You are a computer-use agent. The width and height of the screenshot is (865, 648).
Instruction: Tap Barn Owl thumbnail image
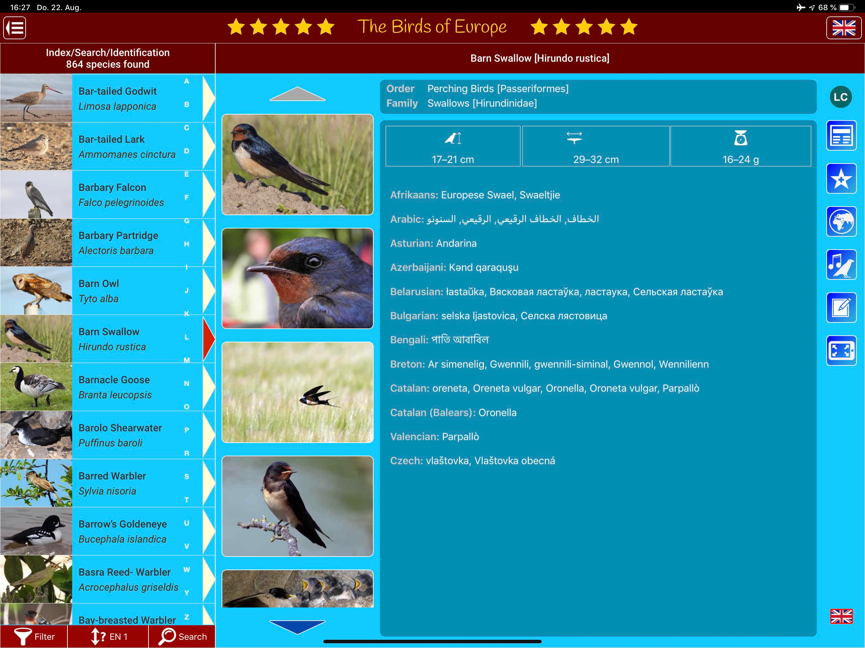click(36, 290)
